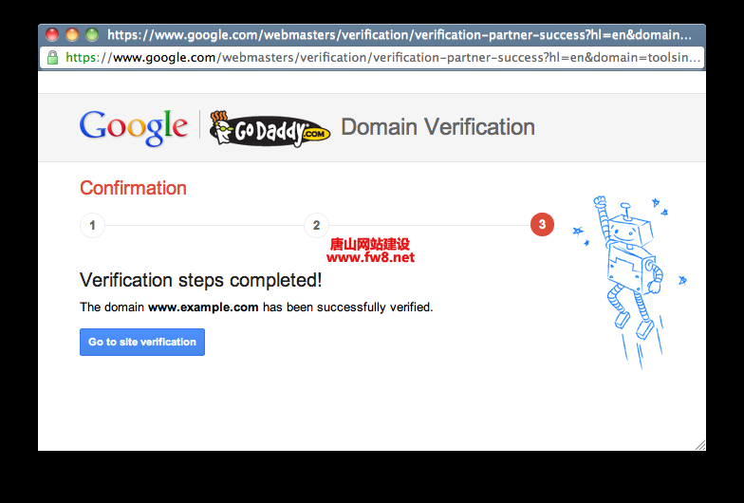Click the blue robot illustration
Screen dimensions: 744x503
[630, 283]
